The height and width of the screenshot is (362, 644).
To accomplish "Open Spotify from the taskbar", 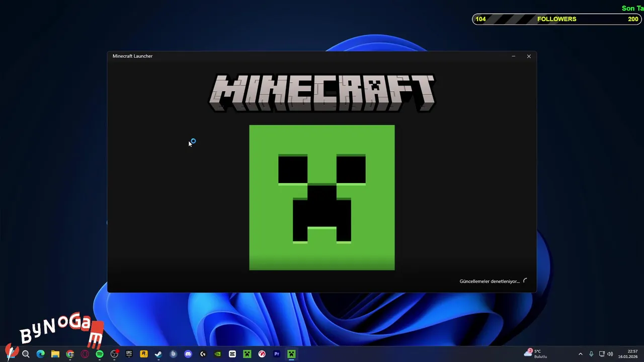I will (100, 354).
